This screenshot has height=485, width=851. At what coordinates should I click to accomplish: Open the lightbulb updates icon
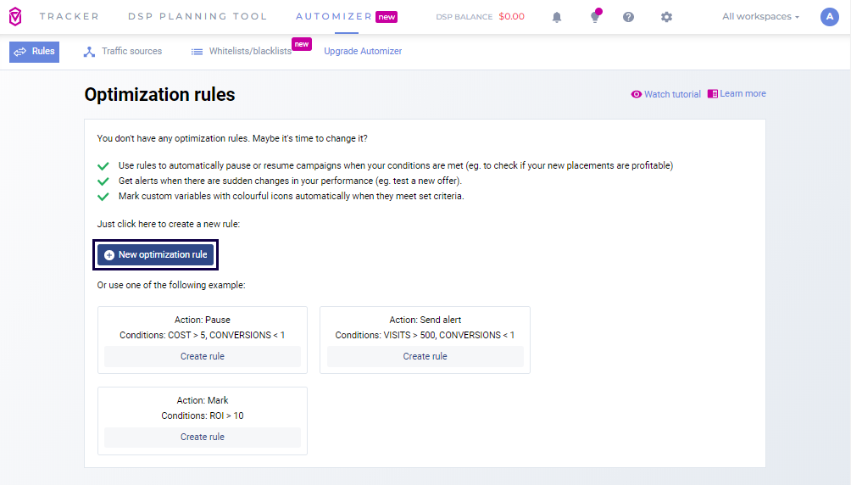[x=595, y=17]
